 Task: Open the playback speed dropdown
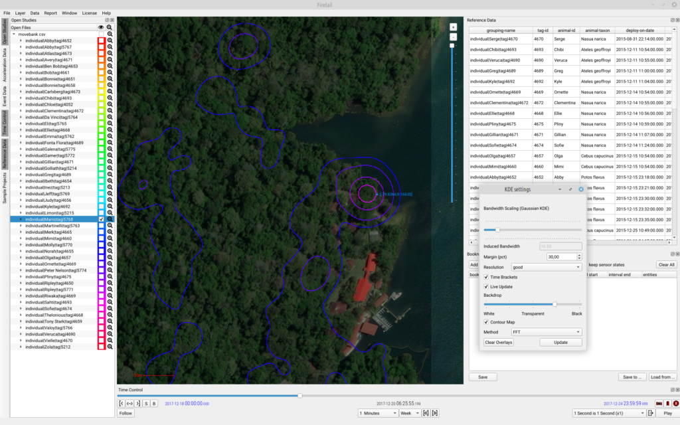tap(609, 413)
